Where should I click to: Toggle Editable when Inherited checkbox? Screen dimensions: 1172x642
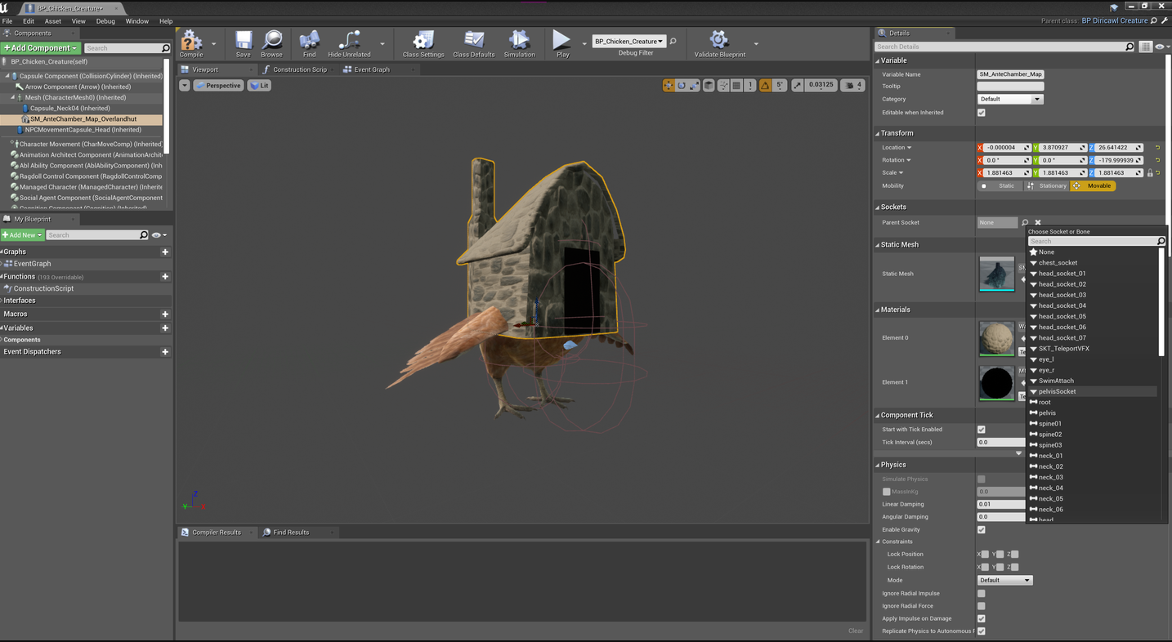coord(982,113)
